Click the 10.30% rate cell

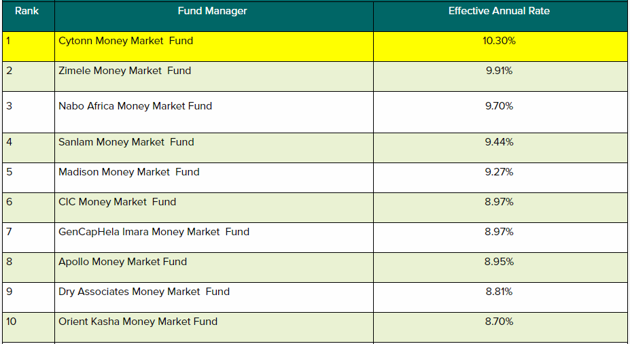click(x=499, y=41)
